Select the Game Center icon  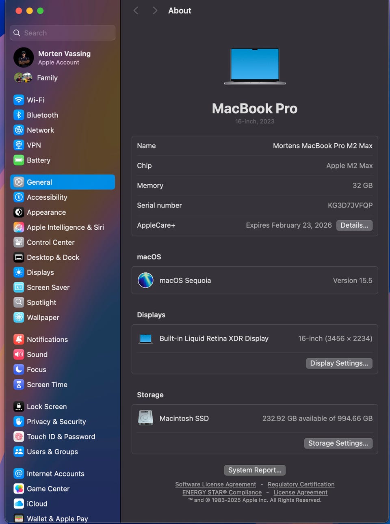19,488
